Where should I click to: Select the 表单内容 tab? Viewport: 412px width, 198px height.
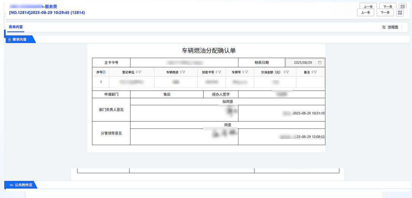tap(16, 27)
